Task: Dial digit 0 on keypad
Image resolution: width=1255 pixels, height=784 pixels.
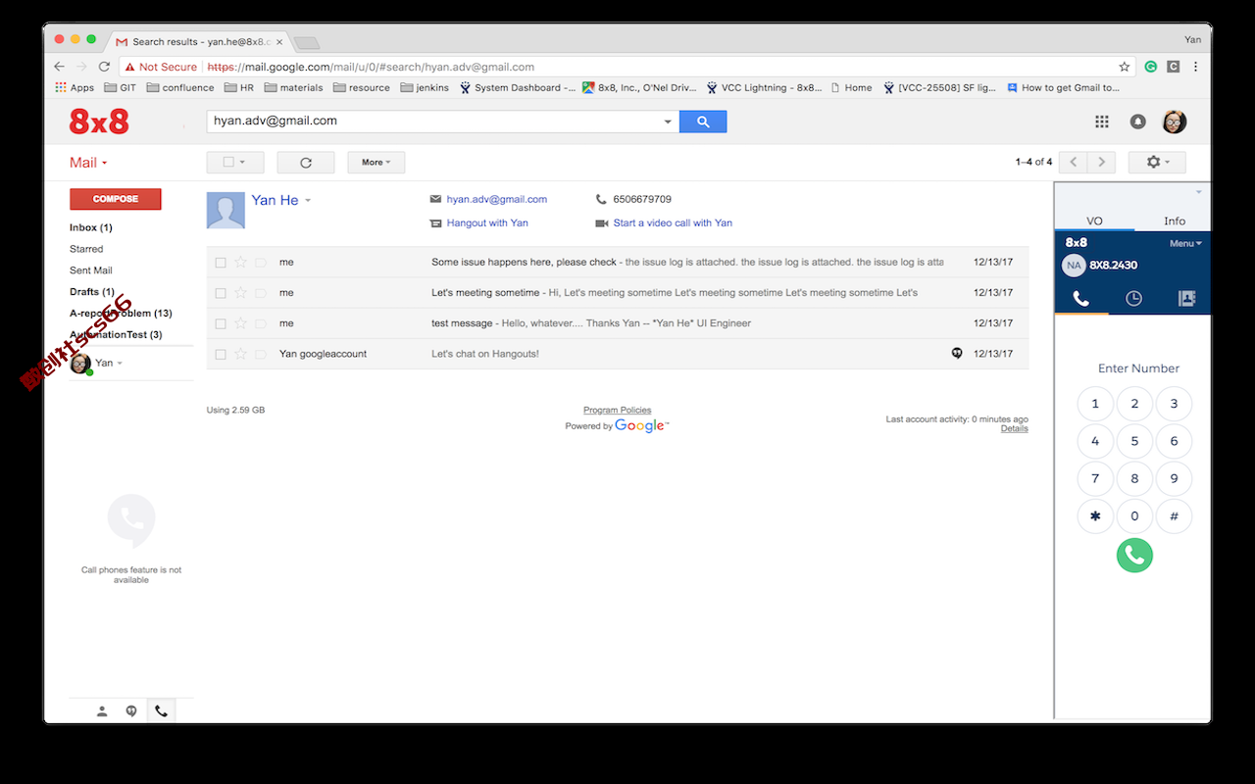Action: click(1134, 516)
